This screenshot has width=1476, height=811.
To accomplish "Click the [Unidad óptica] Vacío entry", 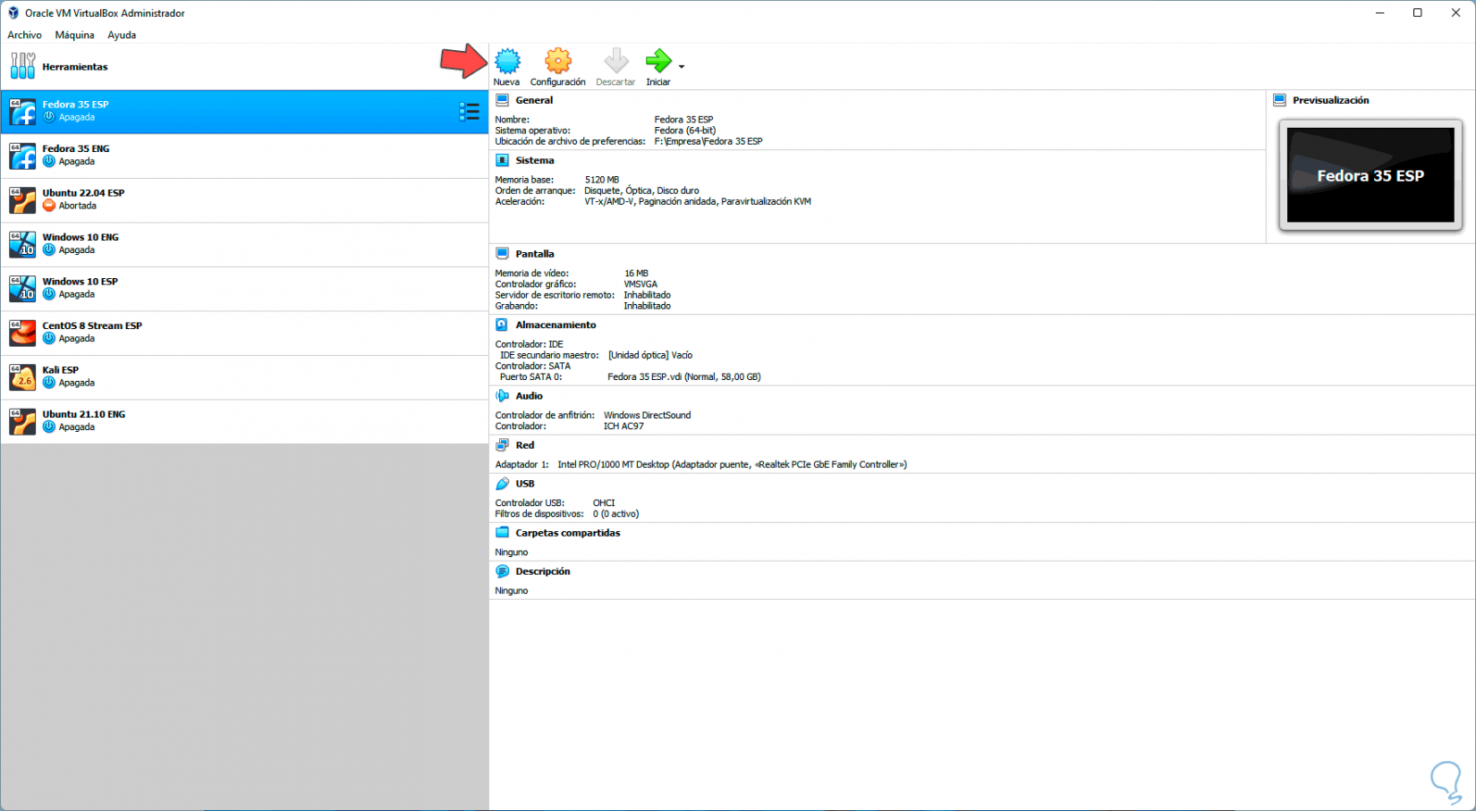I will point(650,355).
